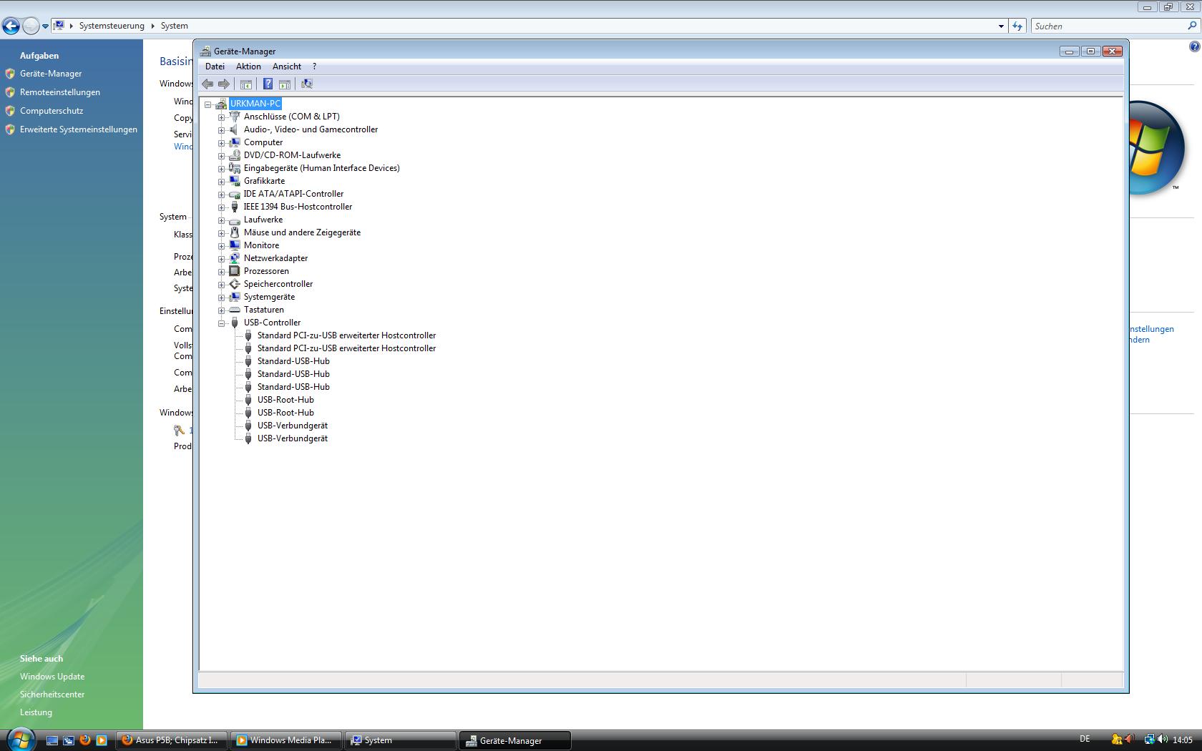Click the volume icon in system tray
Viewport: 1202px width, 751px height.
coord(1163,740)
